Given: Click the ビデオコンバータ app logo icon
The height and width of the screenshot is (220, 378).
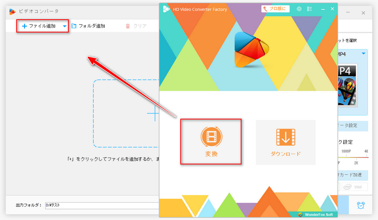Looking at the screenshot, I should 12,11.
